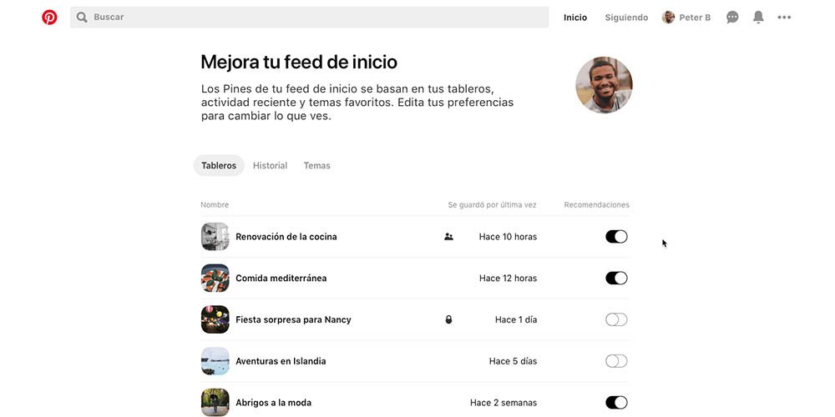Viewport: 835px width, 417px height.
Task: Focus the Buscar search field
Action: point(310,17)
